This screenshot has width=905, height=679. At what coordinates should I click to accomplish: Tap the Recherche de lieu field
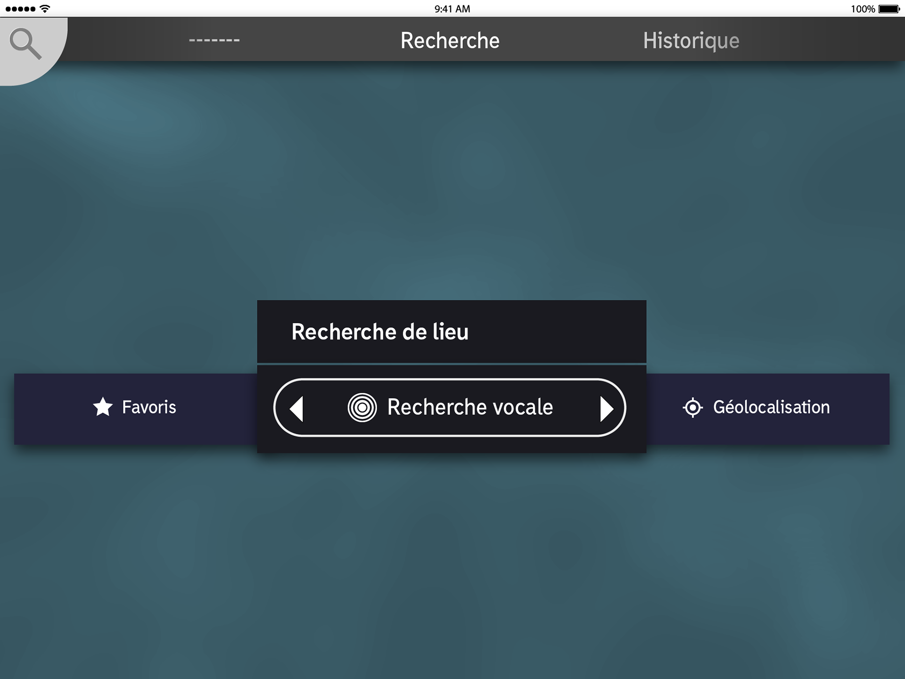pos(452,331)
